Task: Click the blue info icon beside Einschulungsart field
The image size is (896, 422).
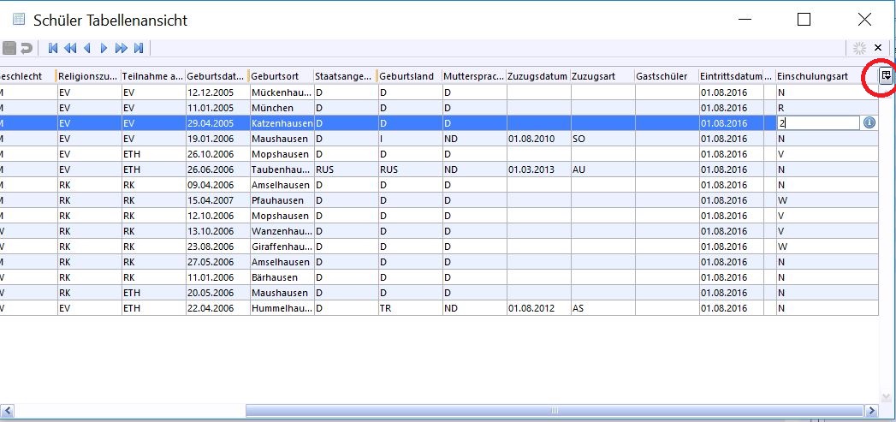Action: pyautogui.click(x=869, y=122)
